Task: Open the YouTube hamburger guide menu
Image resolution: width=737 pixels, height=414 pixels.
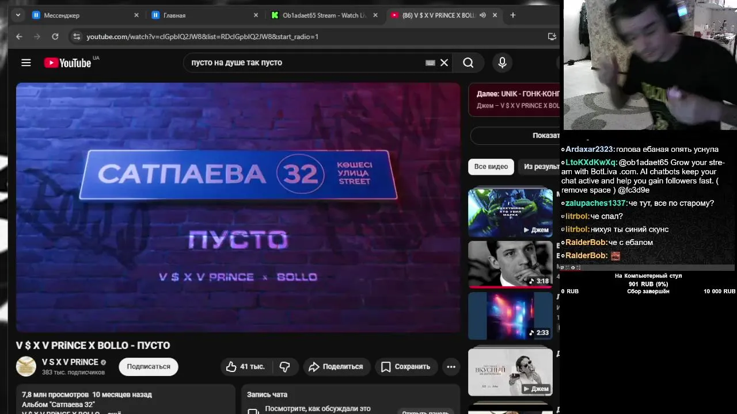Action: pyautogui.click(x=26, y=63)
